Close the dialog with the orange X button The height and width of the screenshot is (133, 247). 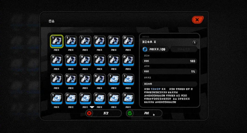coord(198,20)
